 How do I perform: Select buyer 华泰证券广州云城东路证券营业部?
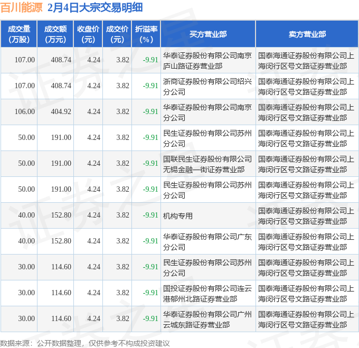click(x=207, y=319)
